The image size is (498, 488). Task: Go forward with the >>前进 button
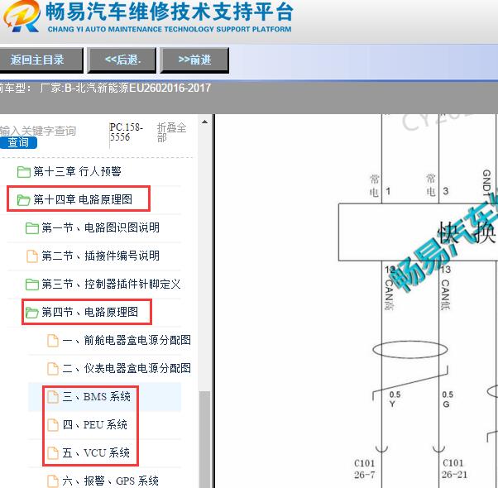194,60
